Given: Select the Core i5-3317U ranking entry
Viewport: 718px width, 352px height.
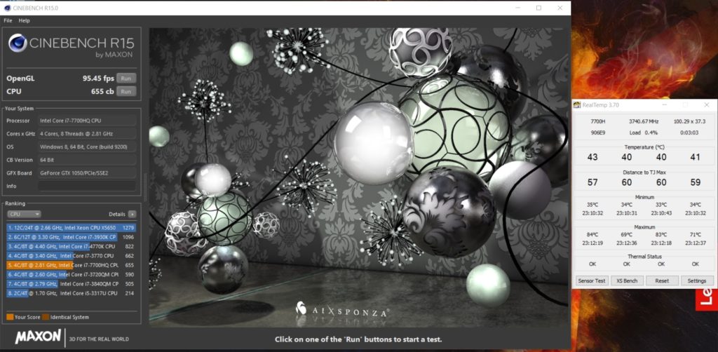Looking at the screenshot, I should point(72,293).
